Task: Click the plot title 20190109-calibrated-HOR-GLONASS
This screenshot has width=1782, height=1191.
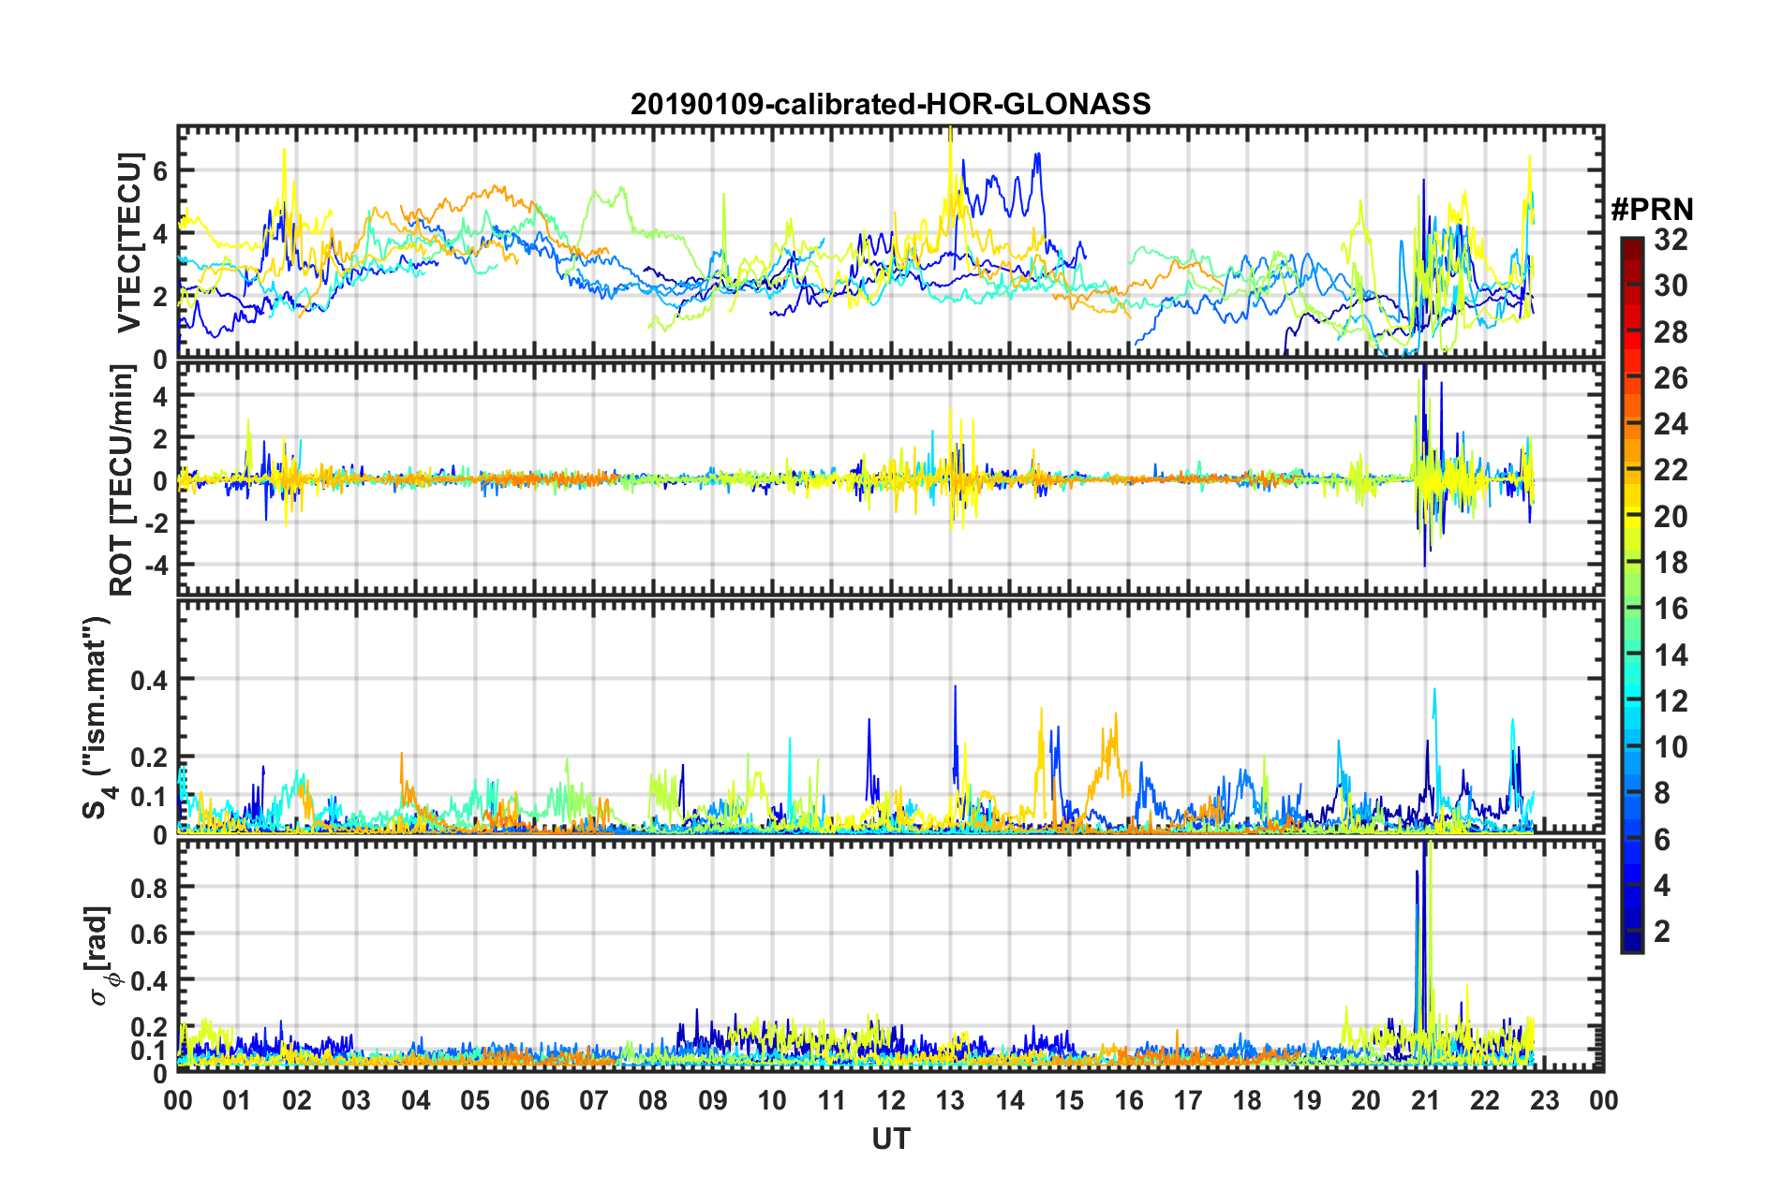Action: click(x=890, y=104)
